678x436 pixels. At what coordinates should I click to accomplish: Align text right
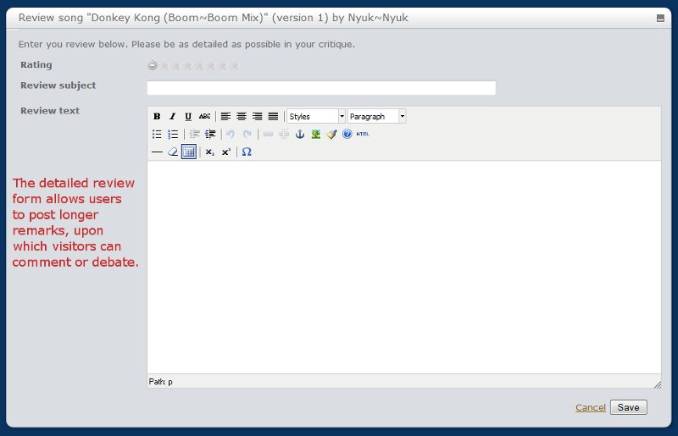[258, 116]
